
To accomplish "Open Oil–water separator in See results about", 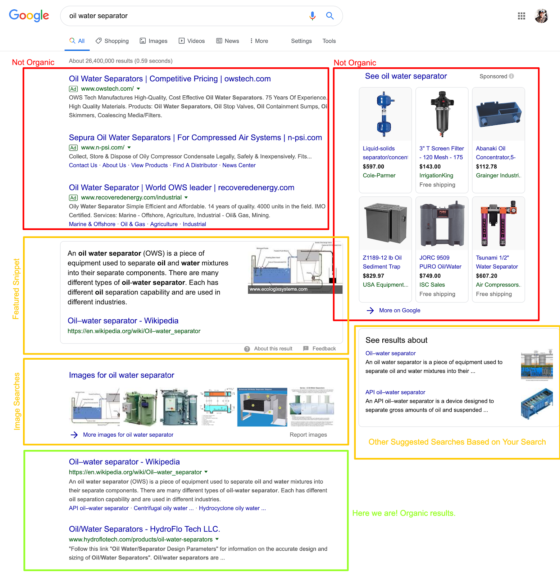I will [391, 354].
